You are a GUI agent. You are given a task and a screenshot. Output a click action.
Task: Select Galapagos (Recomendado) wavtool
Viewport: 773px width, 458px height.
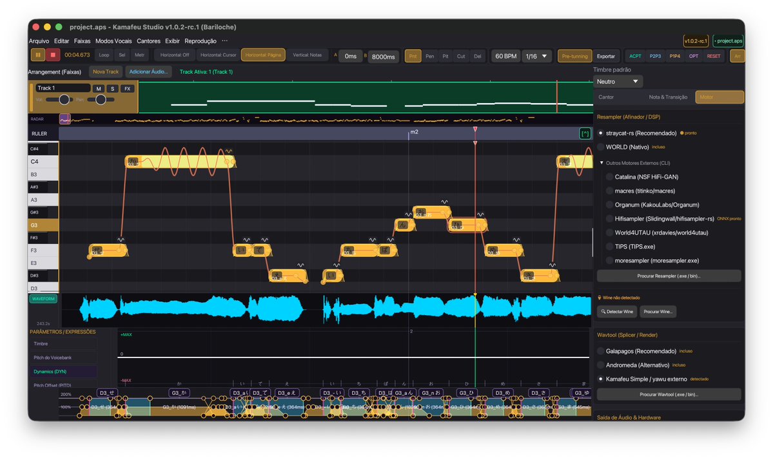pos(636,351)
